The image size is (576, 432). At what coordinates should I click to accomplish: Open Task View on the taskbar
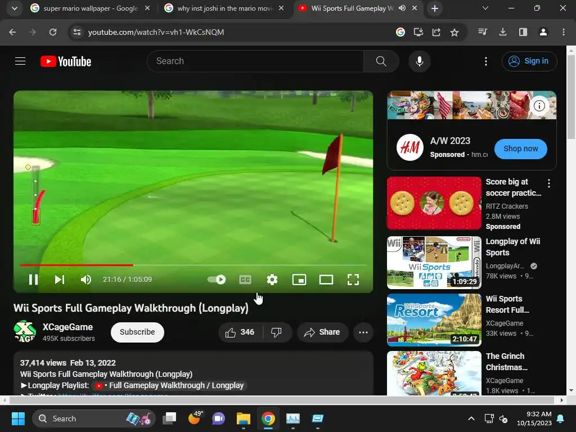(x=169, y=418)
